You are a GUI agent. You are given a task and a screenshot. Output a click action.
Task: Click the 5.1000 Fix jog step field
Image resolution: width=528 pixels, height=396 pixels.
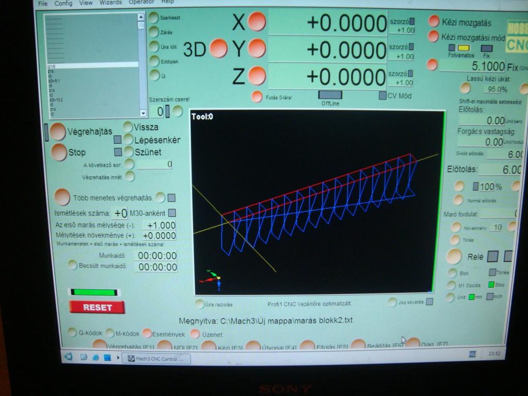pos(472,66)
